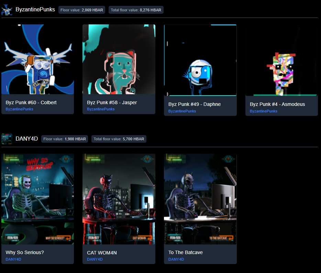Image resolution: width=321 pixels, height=273 pixels.
Task: Click the ByzantinePunks collection heading
Action: pyautogui.click(x=35, y=10)
